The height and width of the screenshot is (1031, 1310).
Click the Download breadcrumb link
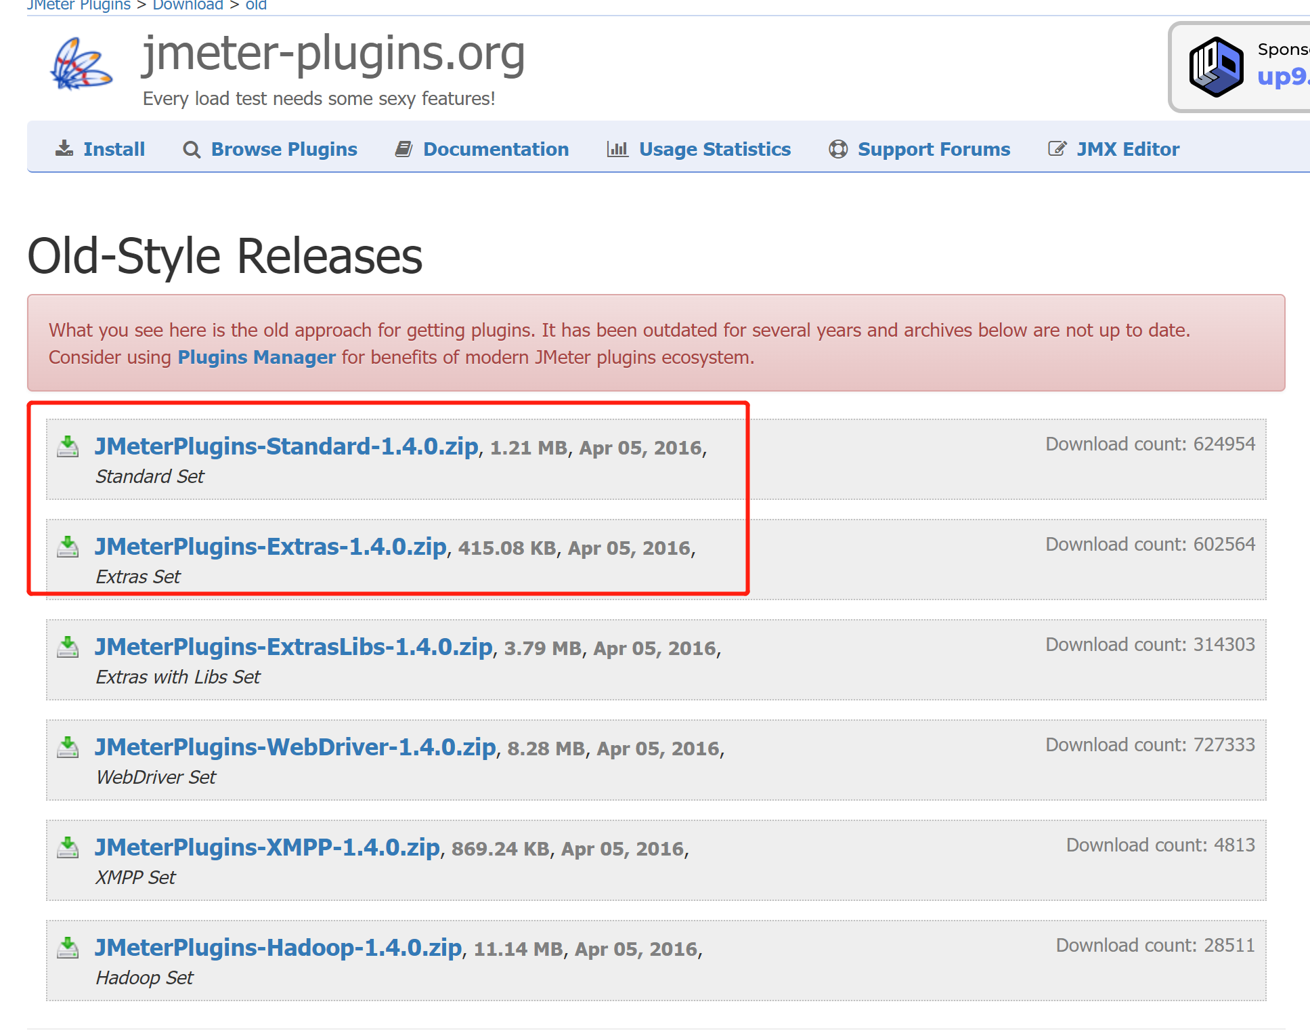pyautogui.click(x=188, y=5)
